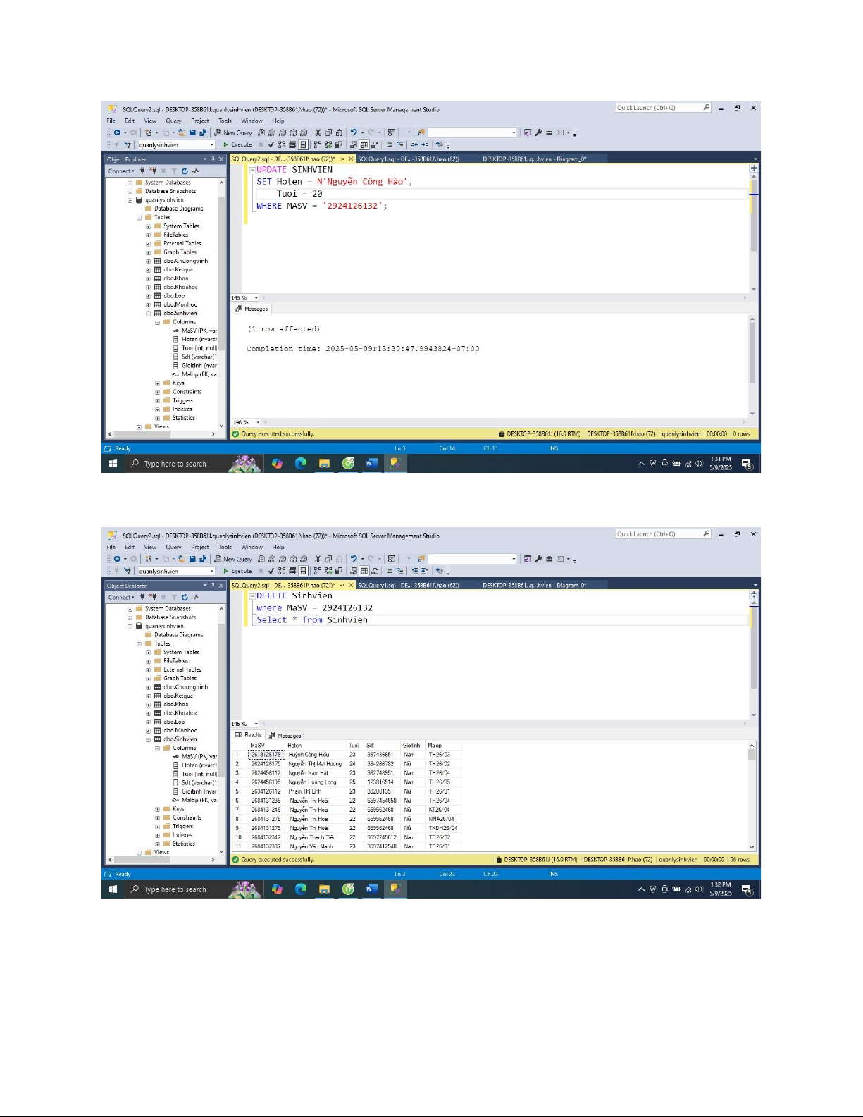Click Execute in the upper SSMS window
This screenshot has width=863, height=1117.
tap(237, 144)
